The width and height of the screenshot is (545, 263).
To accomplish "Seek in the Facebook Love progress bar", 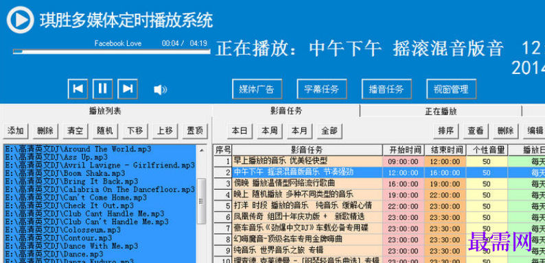I will 112,51.
